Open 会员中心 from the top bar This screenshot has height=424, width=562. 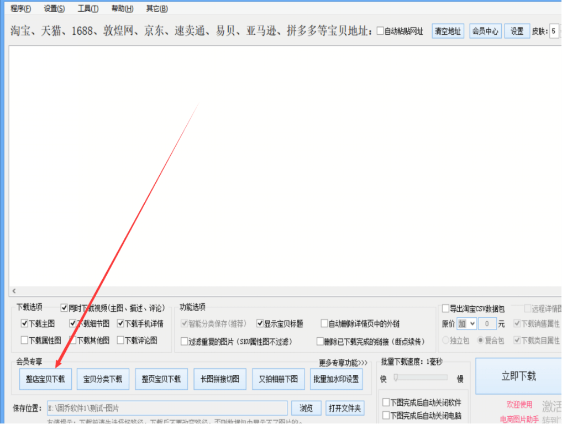pyautogui.click(x=485, y=32)
